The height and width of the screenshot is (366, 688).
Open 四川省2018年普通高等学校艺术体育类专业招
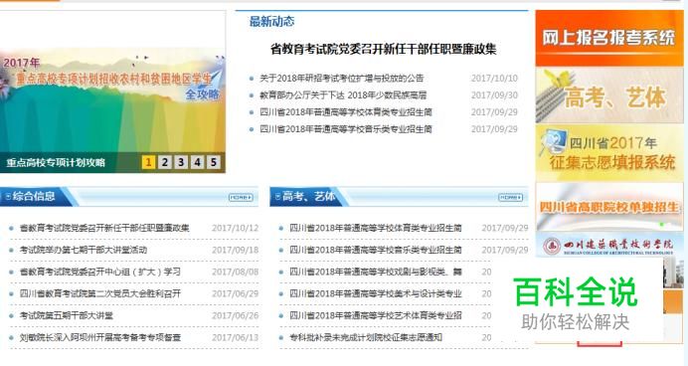[375, 315]
